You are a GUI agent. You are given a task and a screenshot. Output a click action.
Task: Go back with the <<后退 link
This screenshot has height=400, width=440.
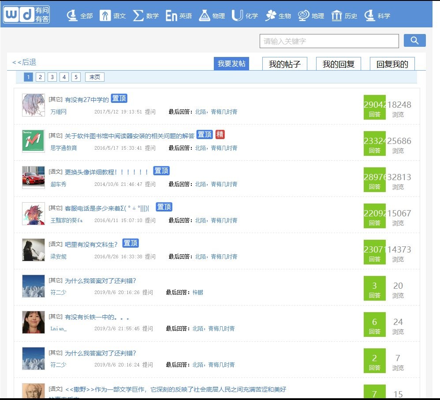[24, 62]
